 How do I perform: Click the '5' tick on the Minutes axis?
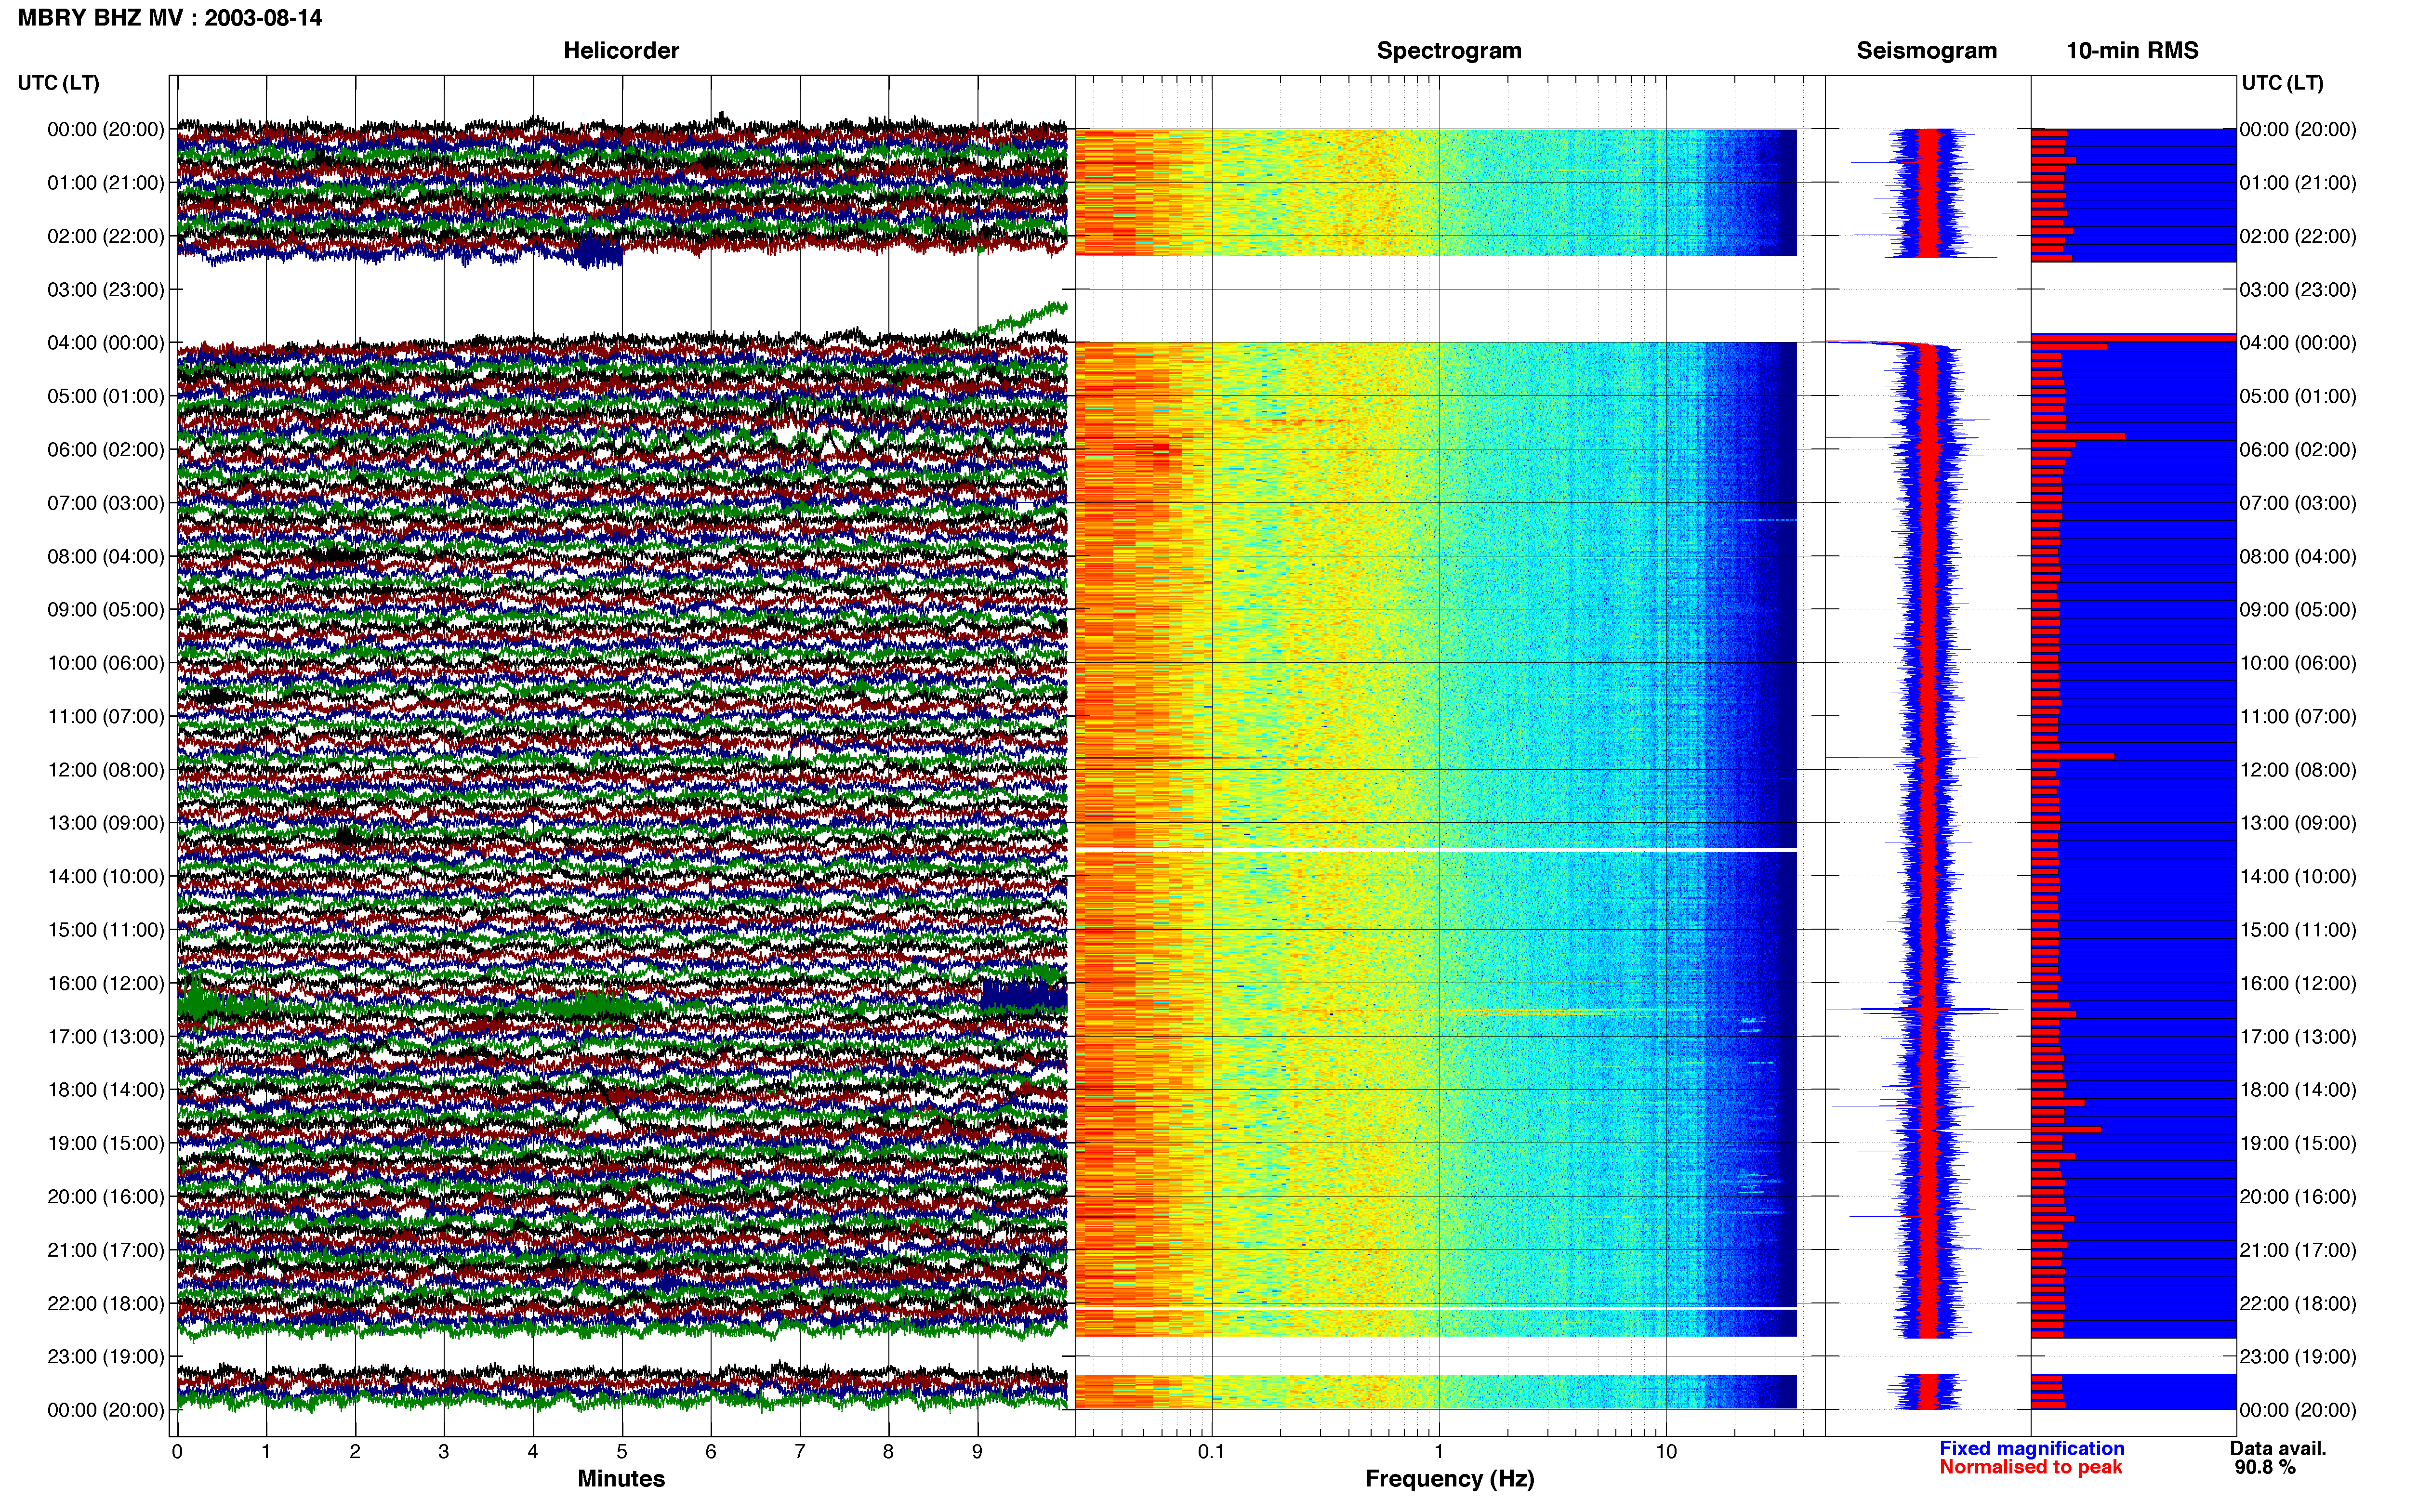(x=622, y=1452)
